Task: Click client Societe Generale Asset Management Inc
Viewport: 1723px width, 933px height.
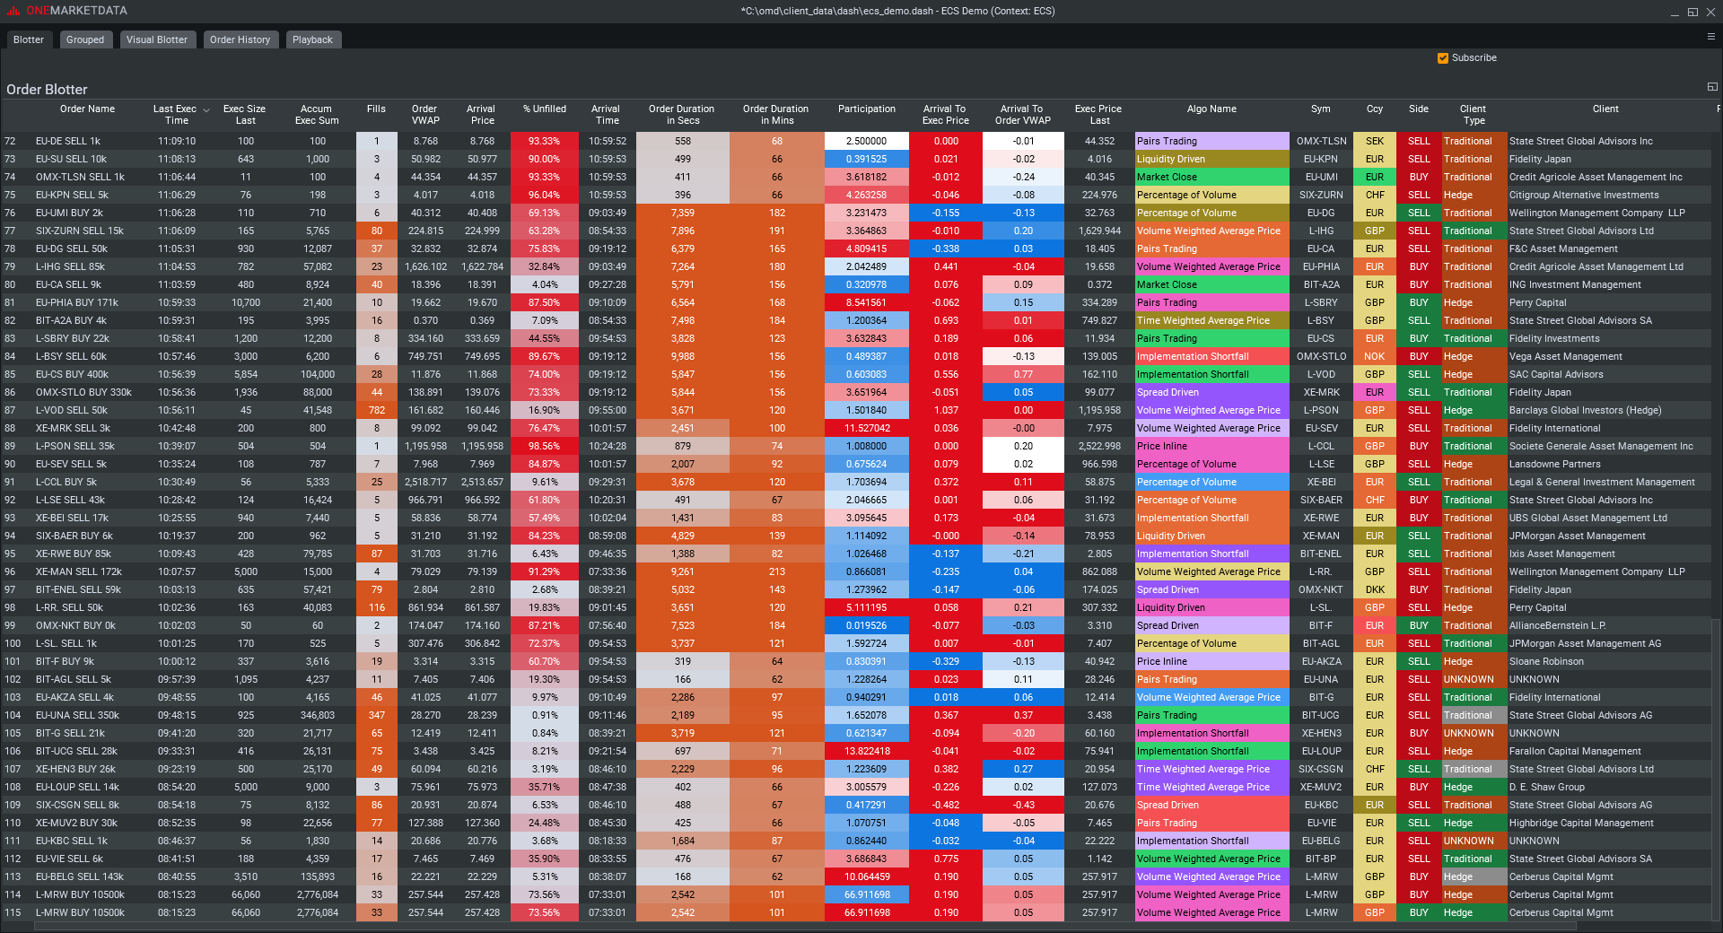Action: (1601, 447)
